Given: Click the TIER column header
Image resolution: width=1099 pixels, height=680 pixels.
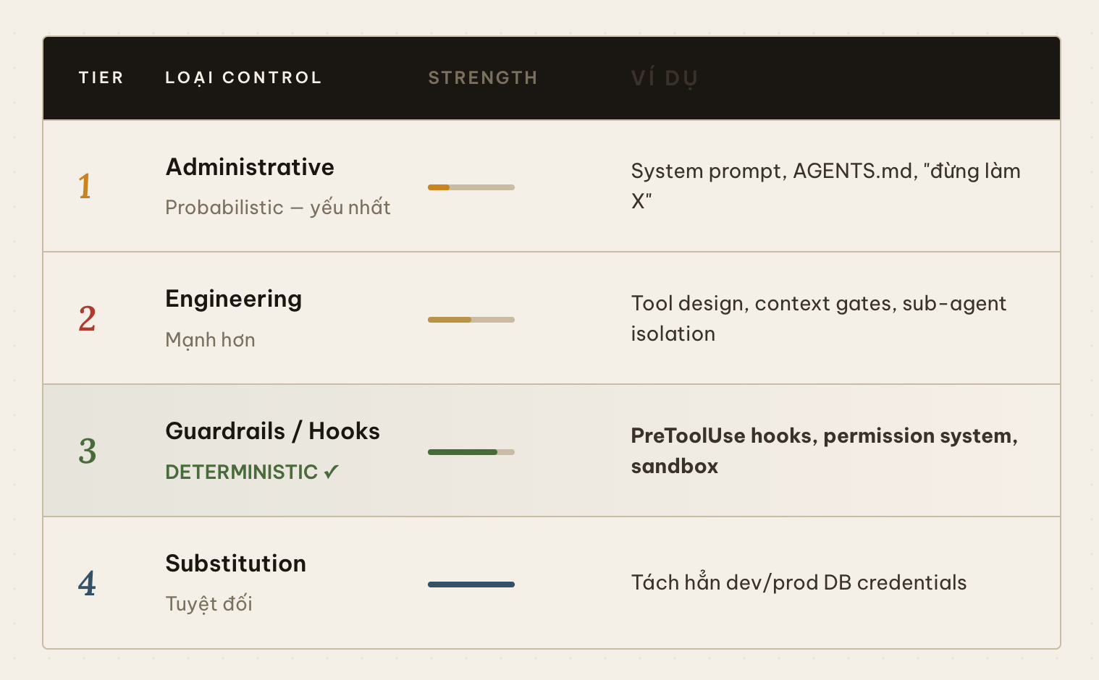Looking at the screenshot, I should [101, 77].
